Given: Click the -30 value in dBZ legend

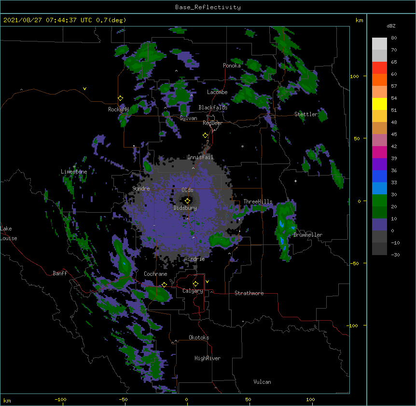Looking at the screenshot, I should (x=395, y=255).
